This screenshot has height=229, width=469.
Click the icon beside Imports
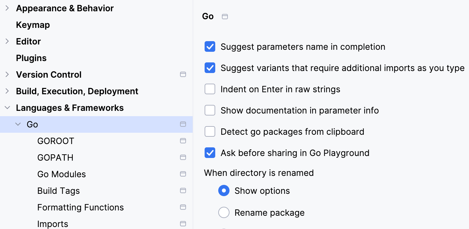tap(183, 224)
